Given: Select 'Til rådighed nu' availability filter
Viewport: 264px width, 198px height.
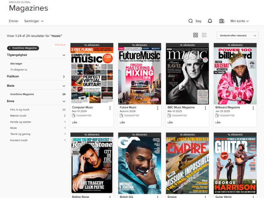Looking at the screenshot, I should [19, 70].
